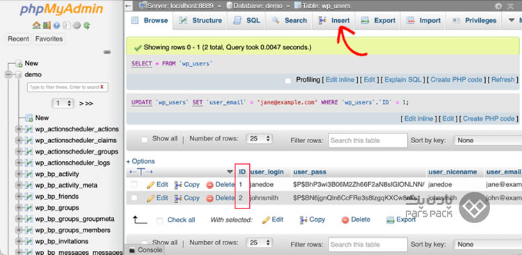Open the Search tab
This screenshot has width=522, height=255.
coord(290,21)
